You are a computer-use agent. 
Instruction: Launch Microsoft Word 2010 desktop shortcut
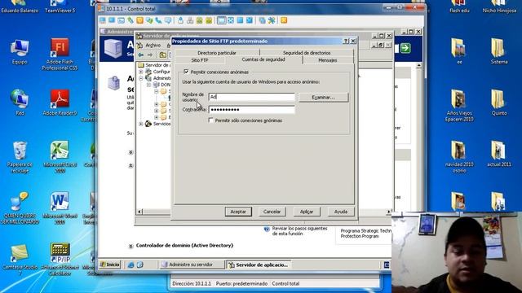coord(60,208)
